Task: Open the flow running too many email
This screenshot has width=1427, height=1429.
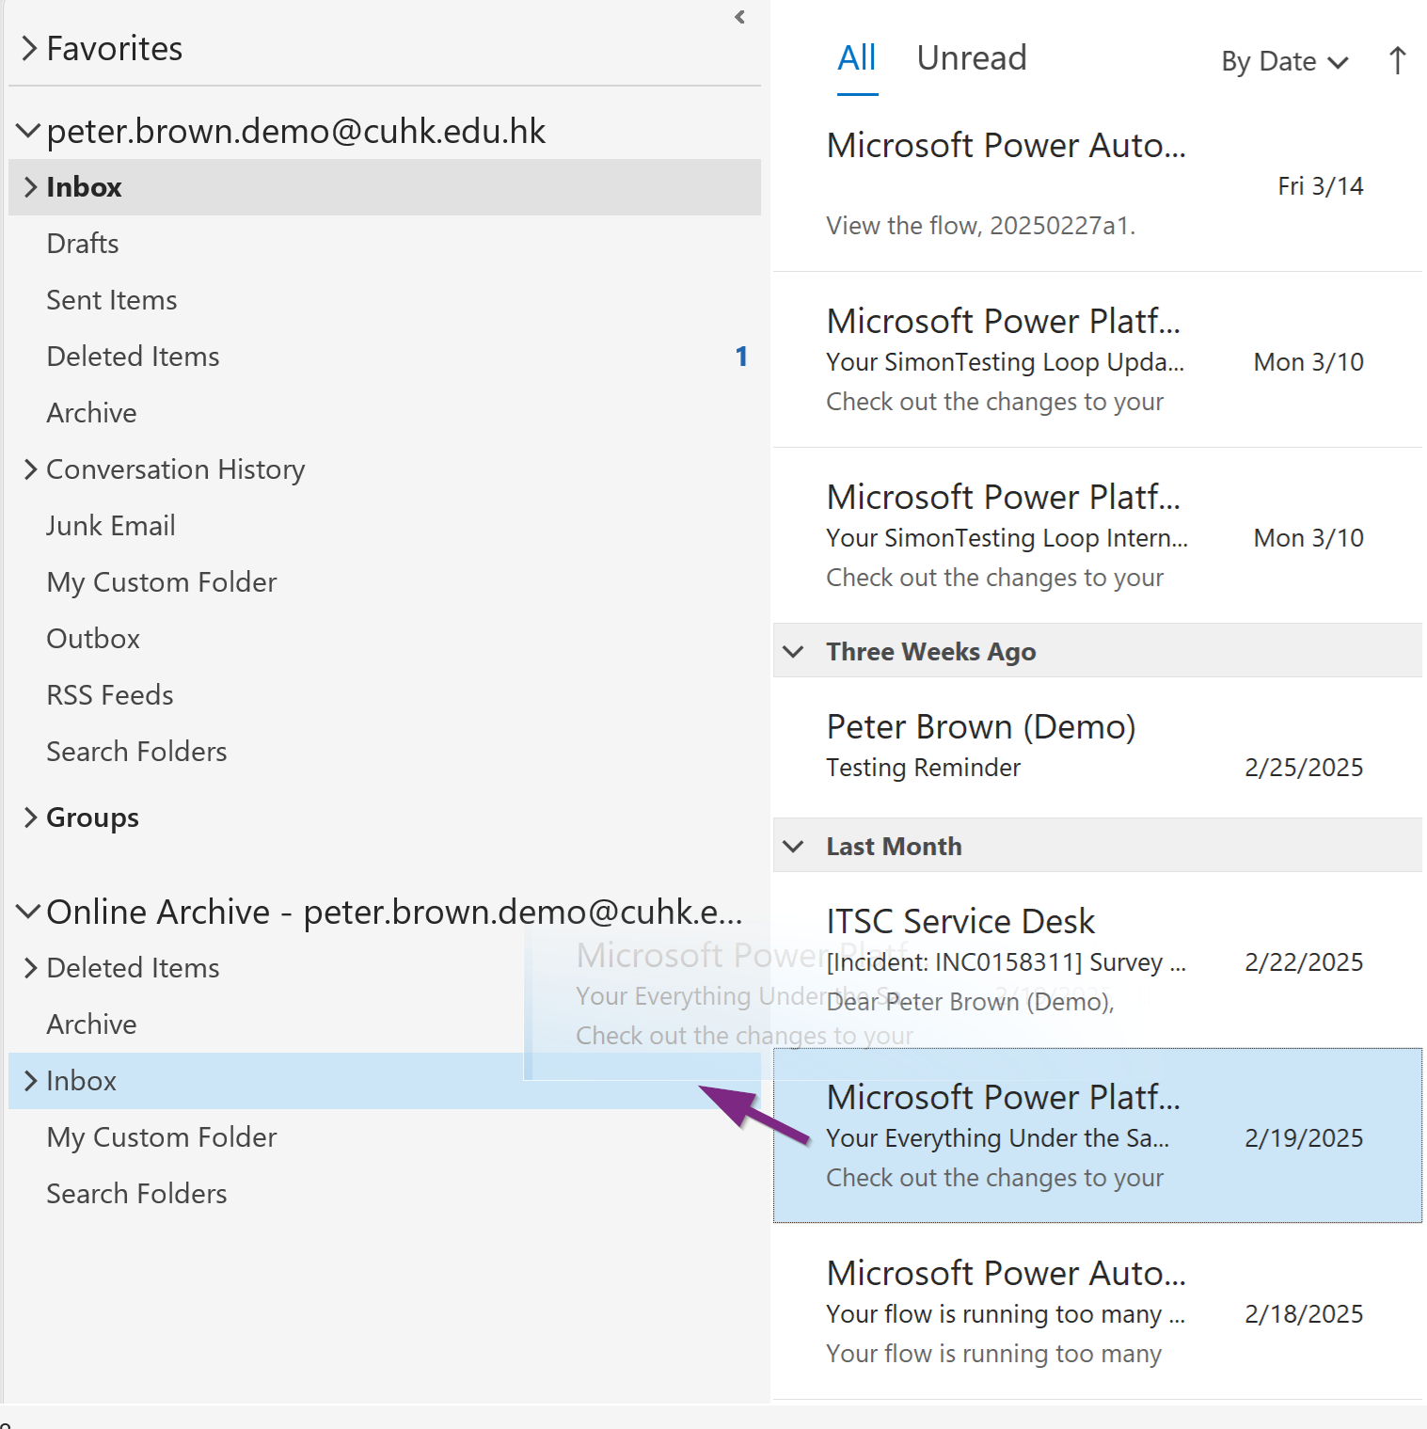Action: click(1097, 1312)
